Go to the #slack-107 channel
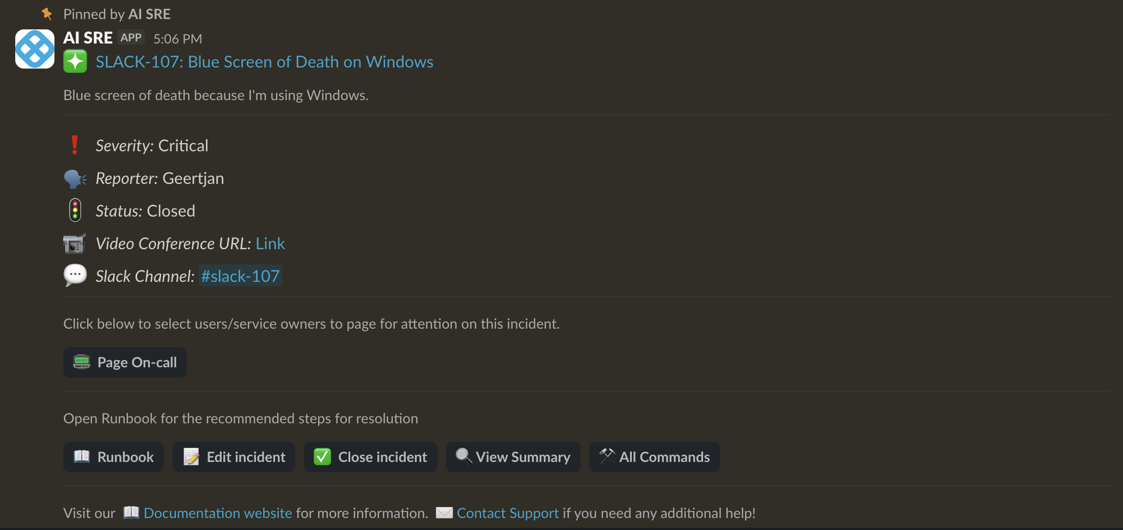This screenshot has width=1123, height=530. 240,276
